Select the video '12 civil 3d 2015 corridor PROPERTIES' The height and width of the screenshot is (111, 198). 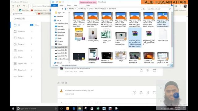click(107, 20)
